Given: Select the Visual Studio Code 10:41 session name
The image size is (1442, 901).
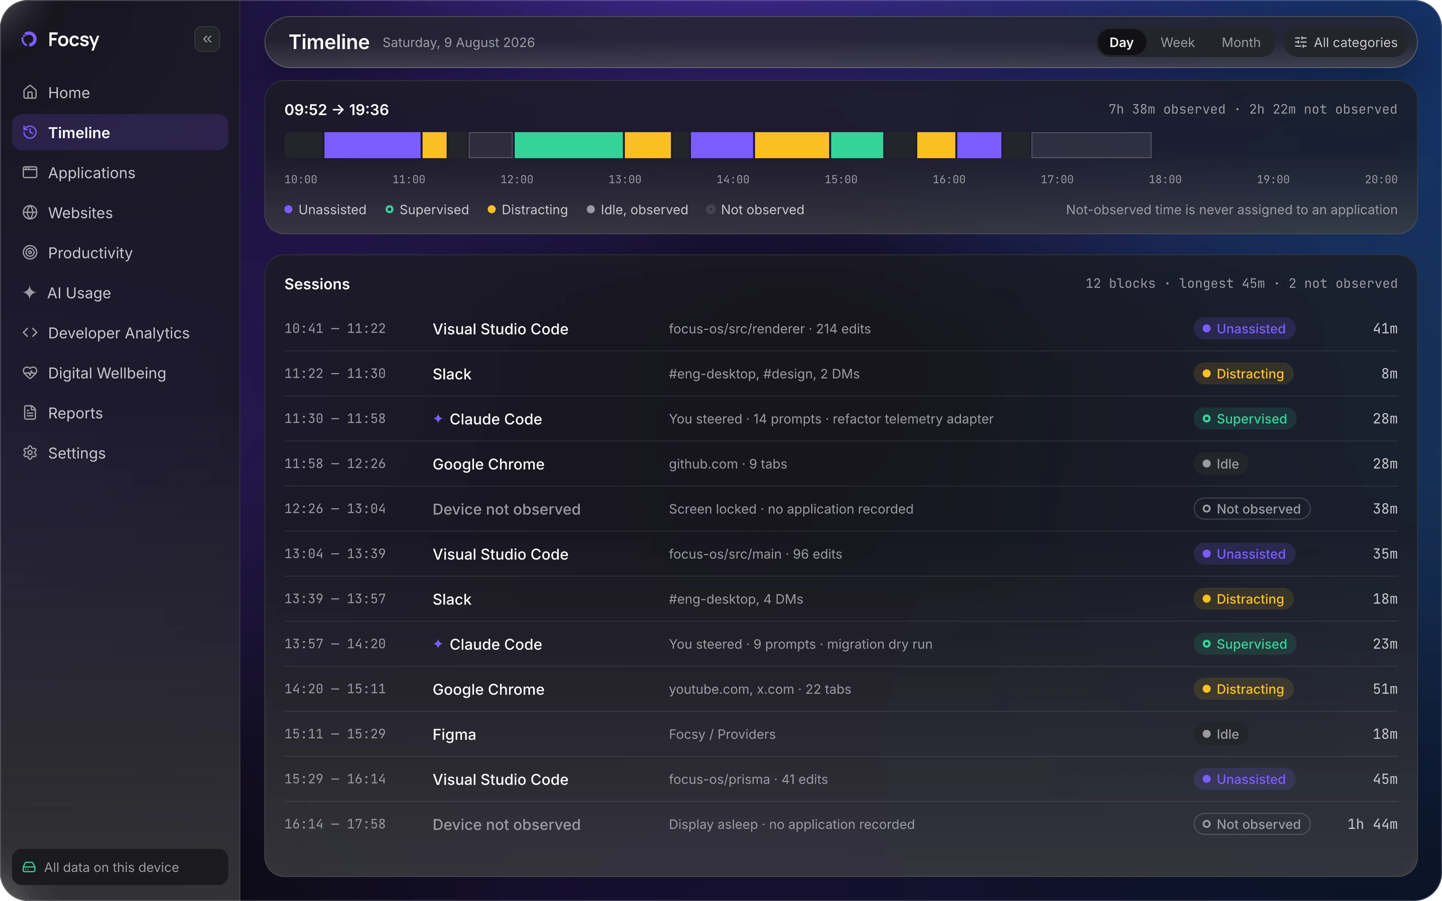Looking at the screenshot, I should pos(501,329).
